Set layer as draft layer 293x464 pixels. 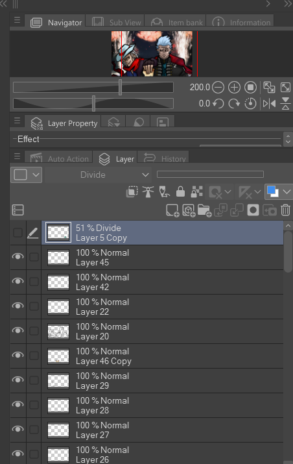point(165,191)
